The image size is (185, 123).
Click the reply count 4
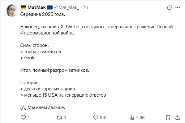tap(28, 118)
